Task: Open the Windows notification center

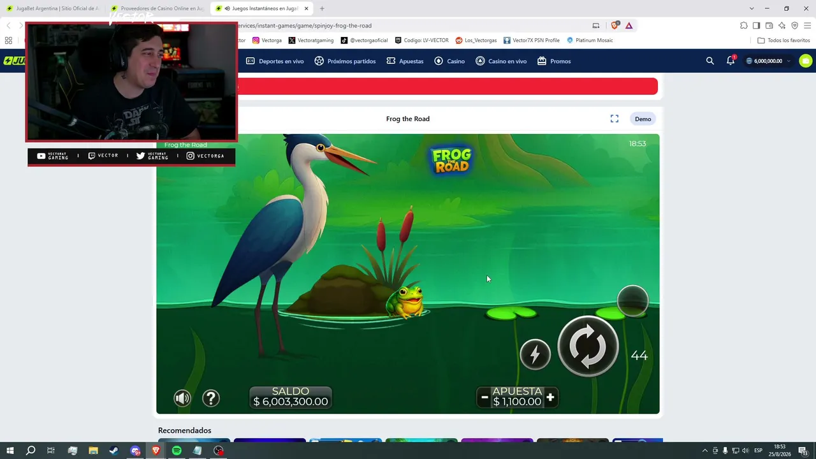Action: [805, 451]
